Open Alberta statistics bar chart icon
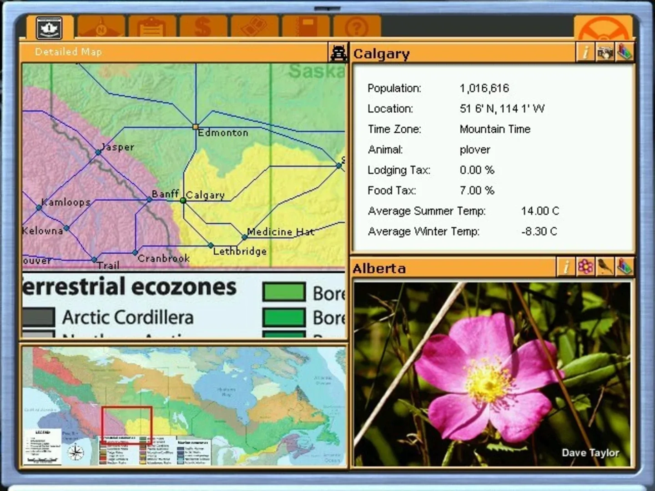Screen dimensions: 655x491 tap(625, 267)
